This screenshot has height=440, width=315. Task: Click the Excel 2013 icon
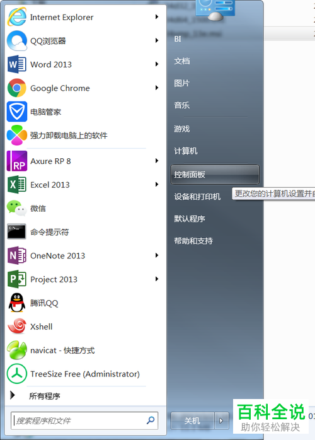coord(17,185)
